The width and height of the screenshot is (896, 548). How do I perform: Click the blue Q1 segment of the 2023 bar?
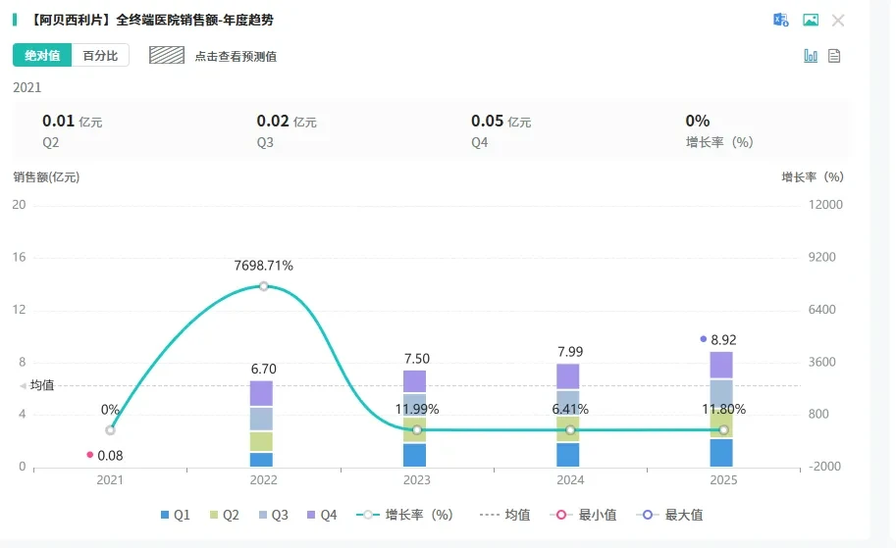point(414,455)
